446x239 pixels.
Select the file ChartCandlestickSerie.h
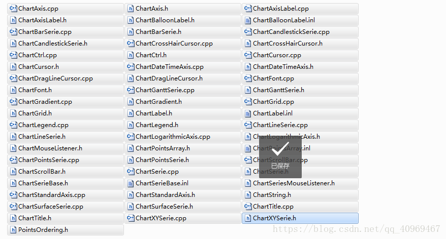pos(66,44)
